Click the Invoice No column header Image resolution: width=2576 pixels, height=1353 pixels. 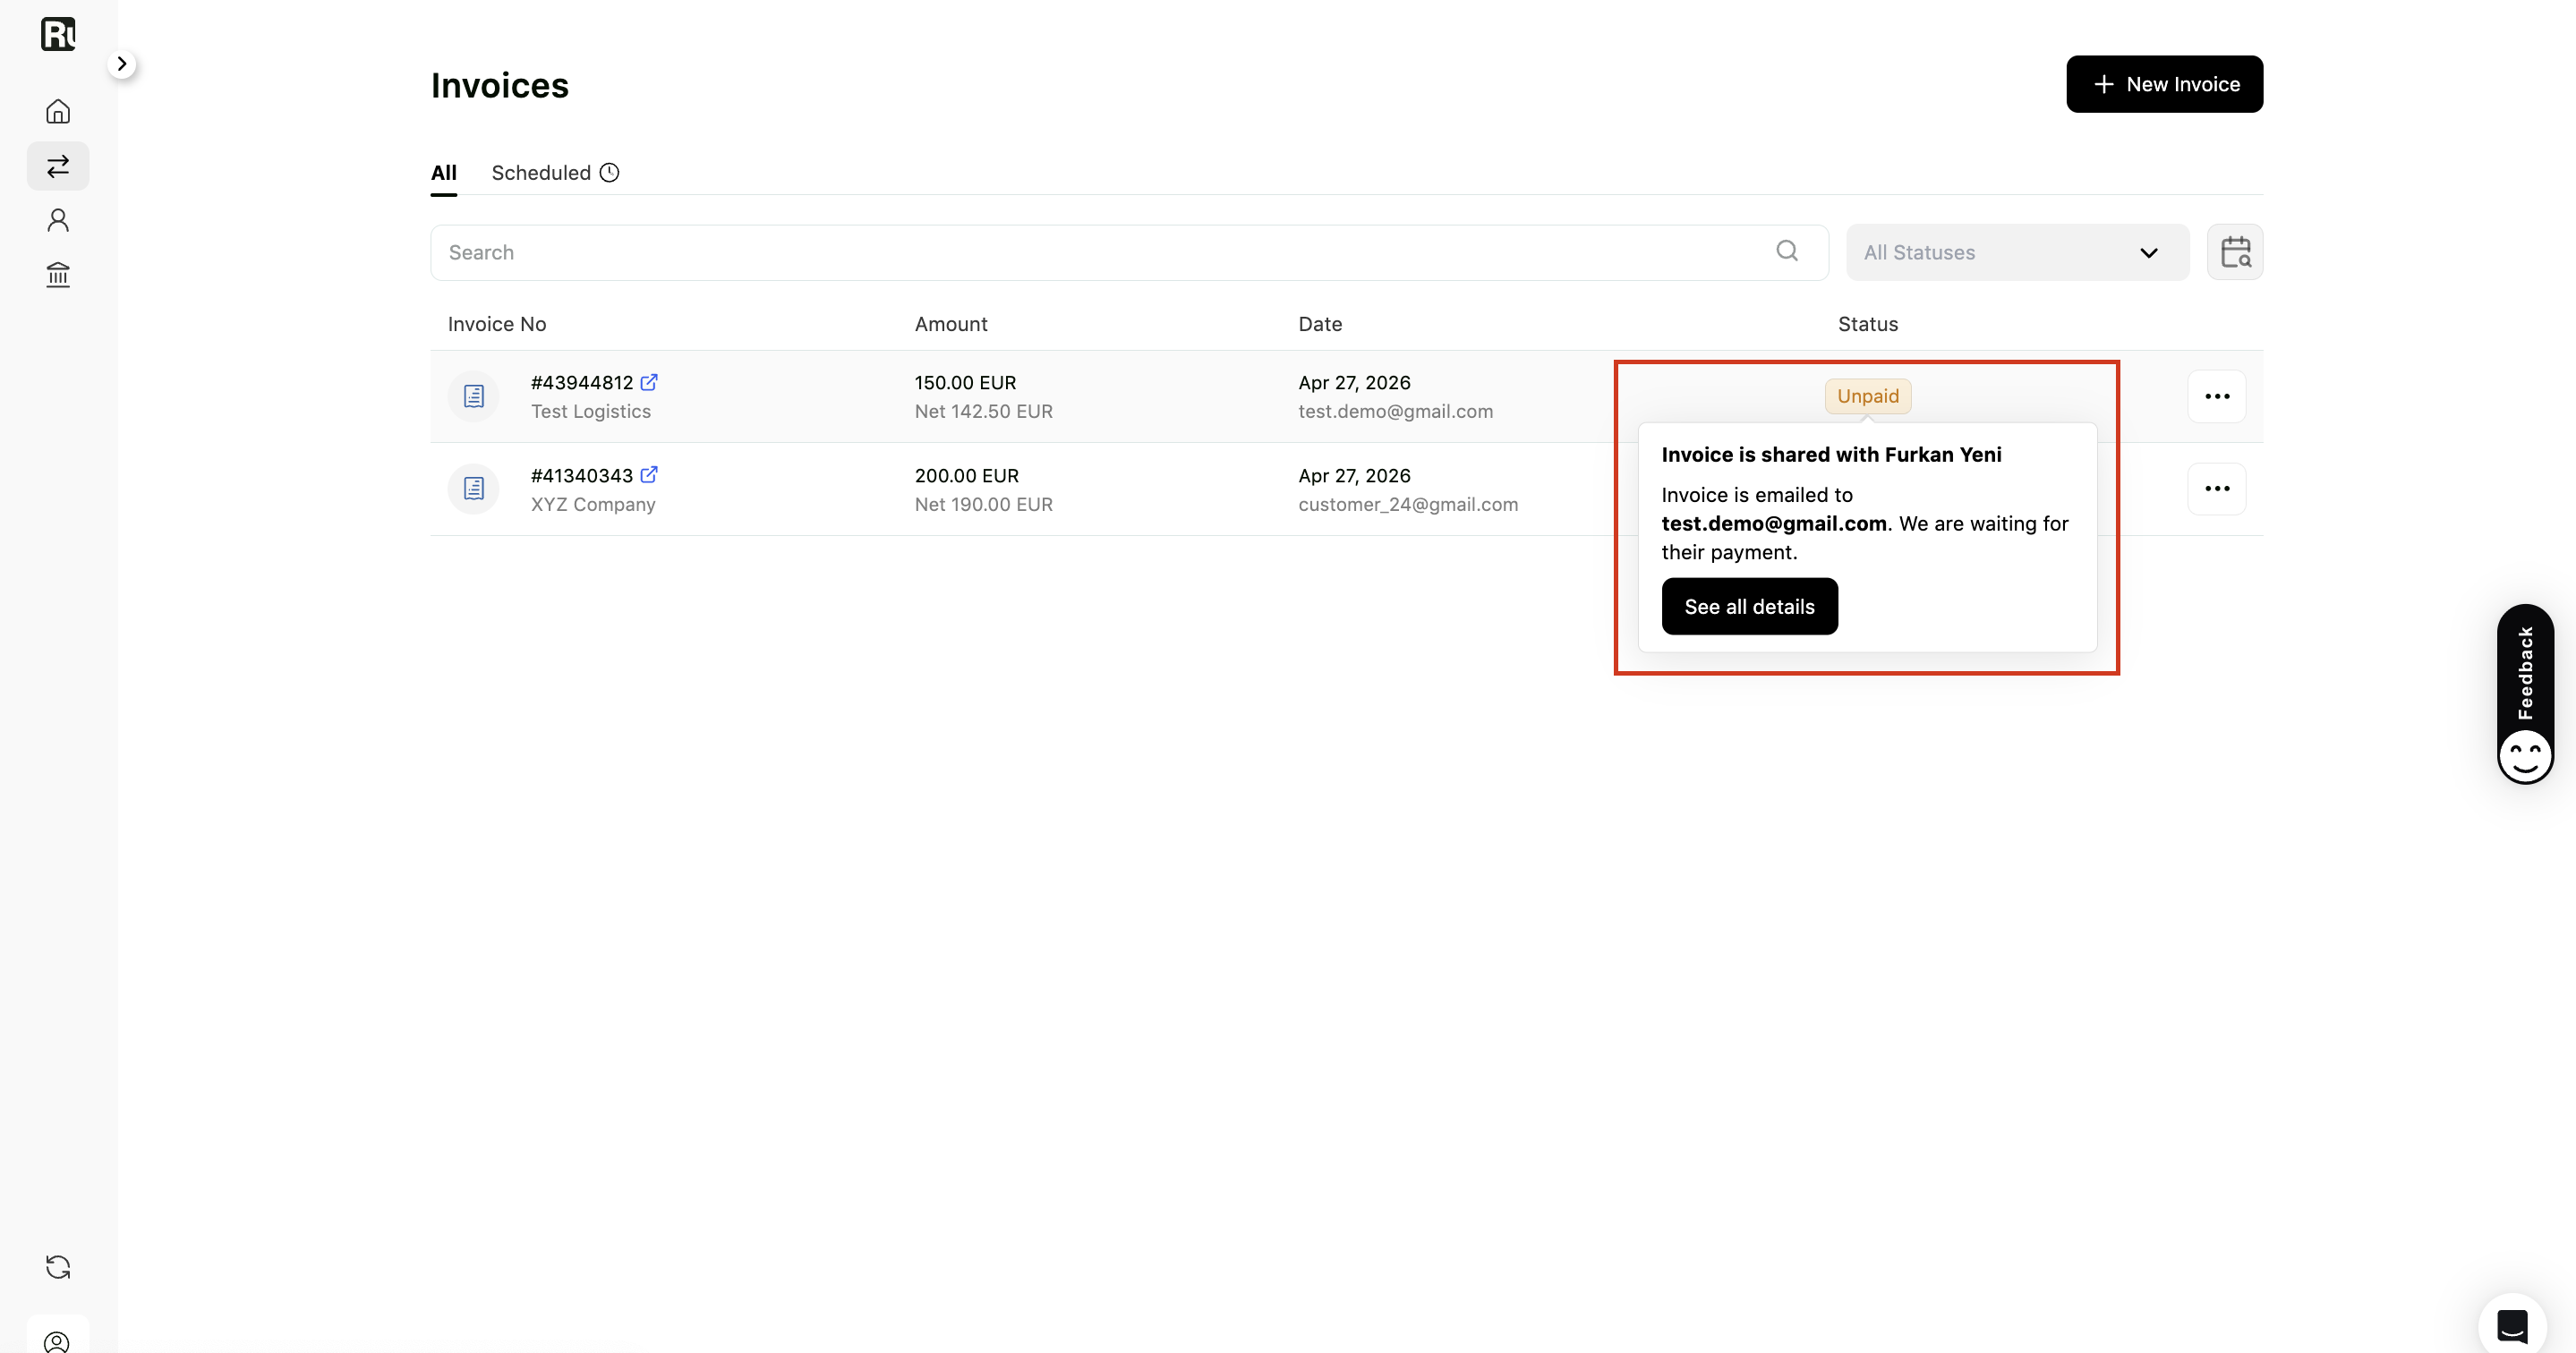(497, 324)
